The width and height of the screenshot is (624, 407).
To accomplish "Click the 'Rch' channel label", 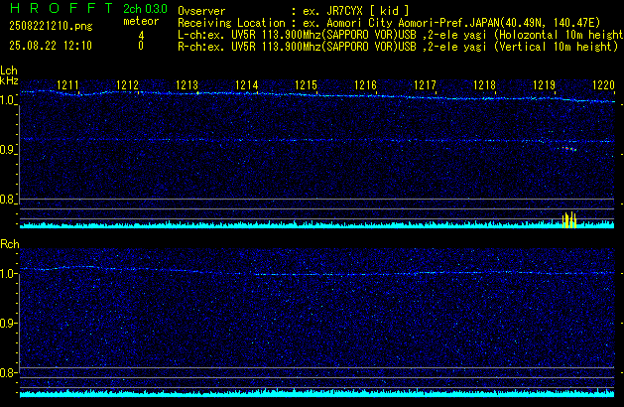I will [x=10, y=244].
